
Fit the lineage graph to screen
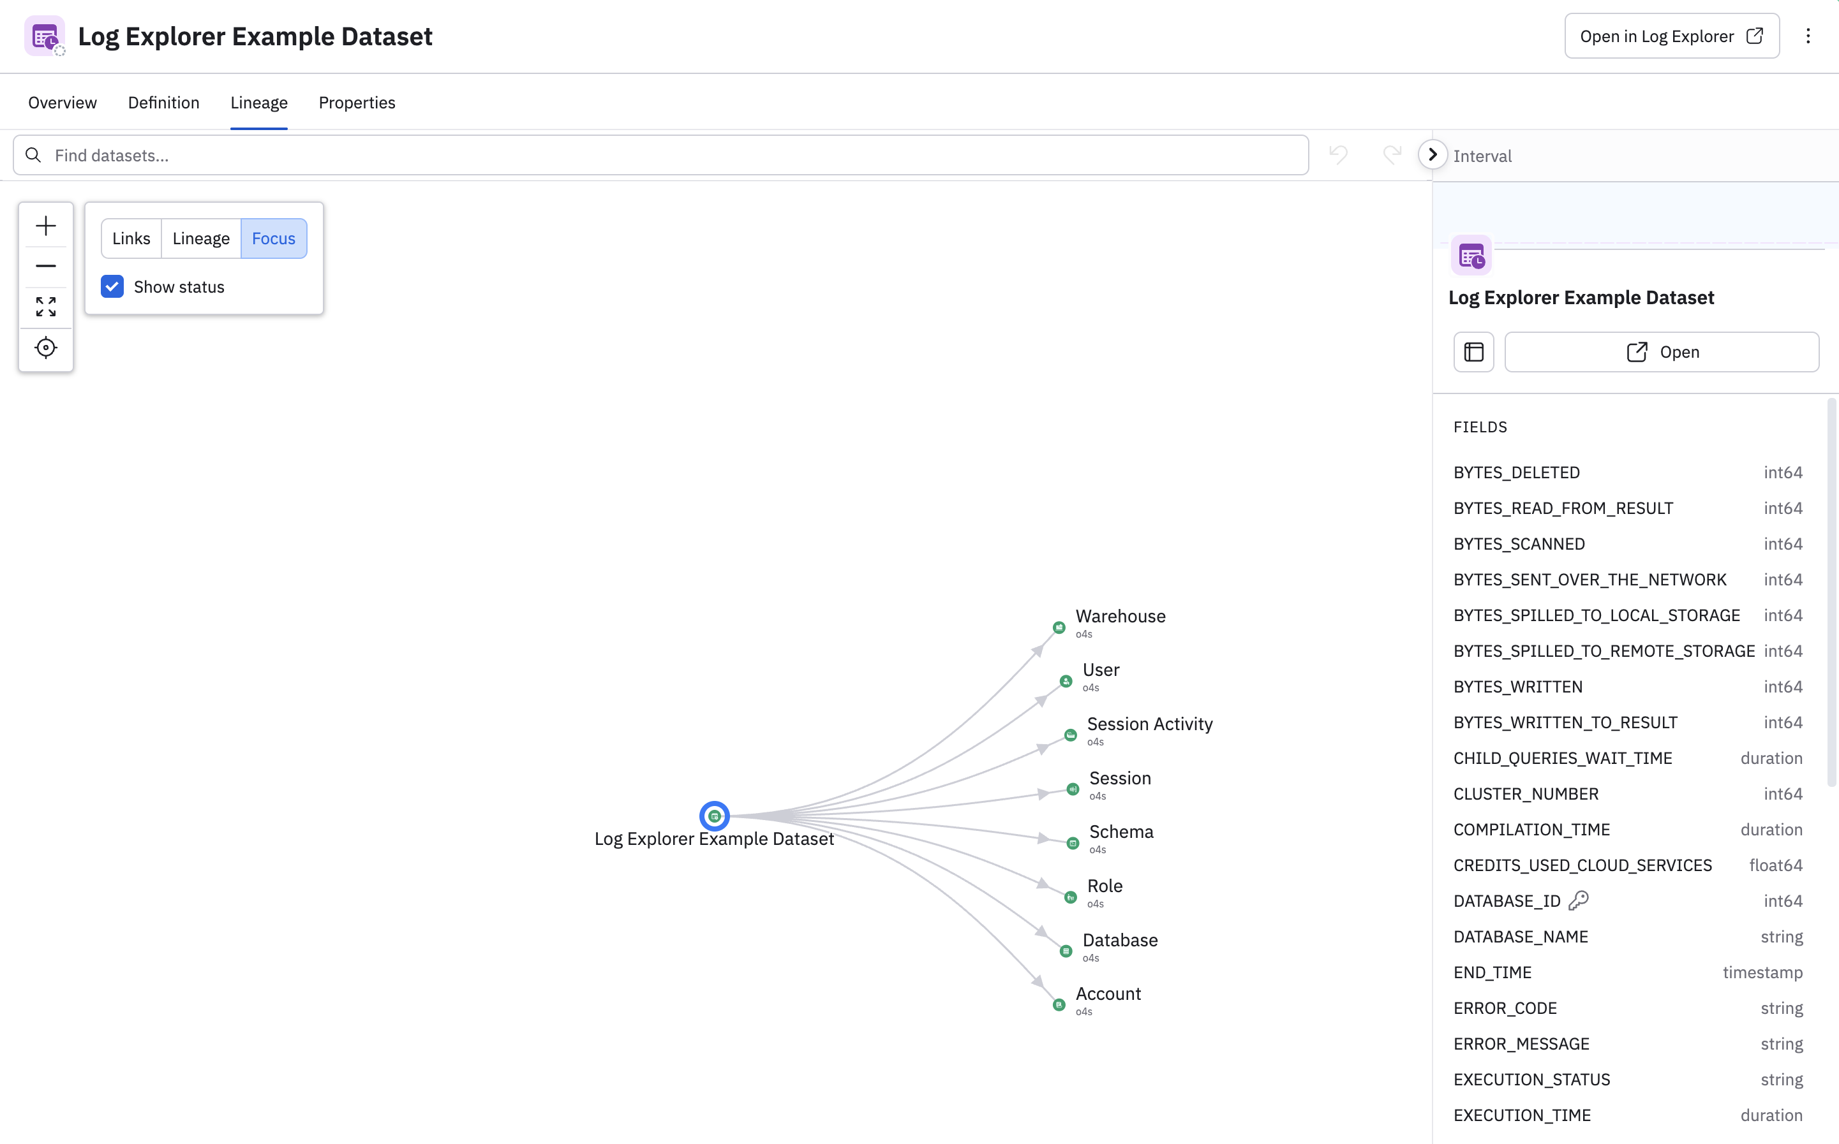point(45,307)
